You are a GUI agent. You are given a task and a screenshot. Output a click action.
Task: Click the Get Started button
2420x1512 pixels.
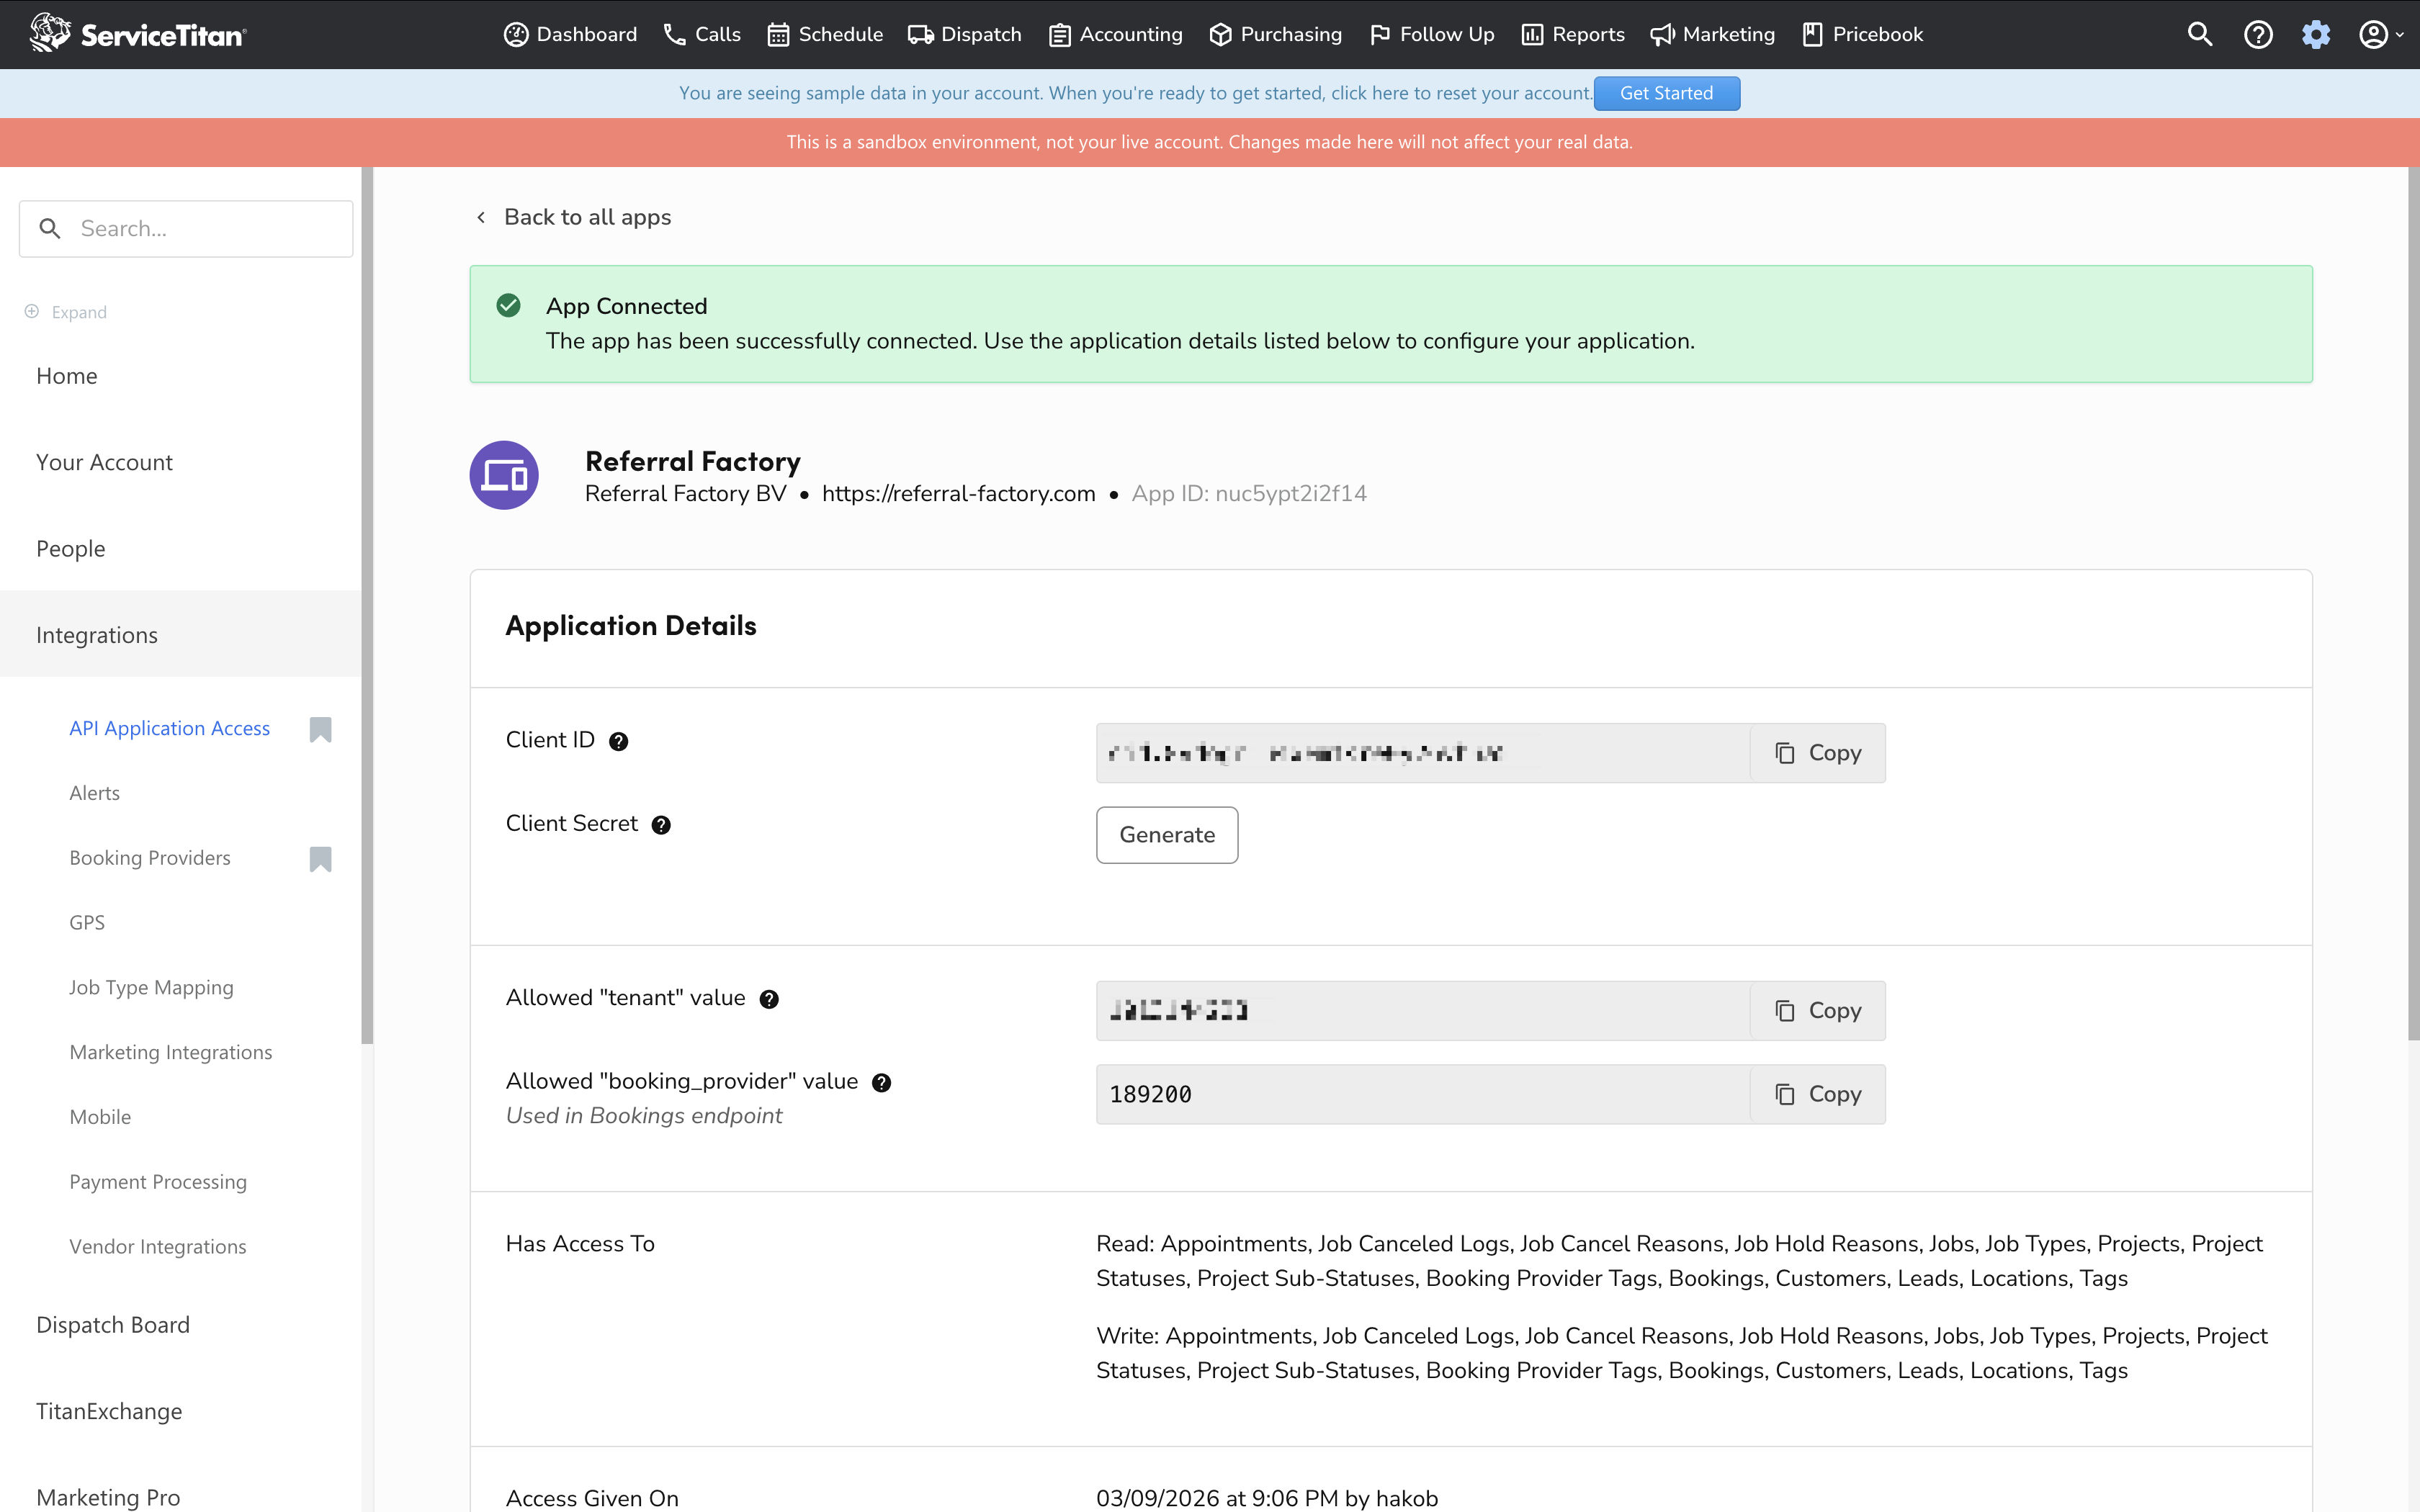click(1666, 93)
